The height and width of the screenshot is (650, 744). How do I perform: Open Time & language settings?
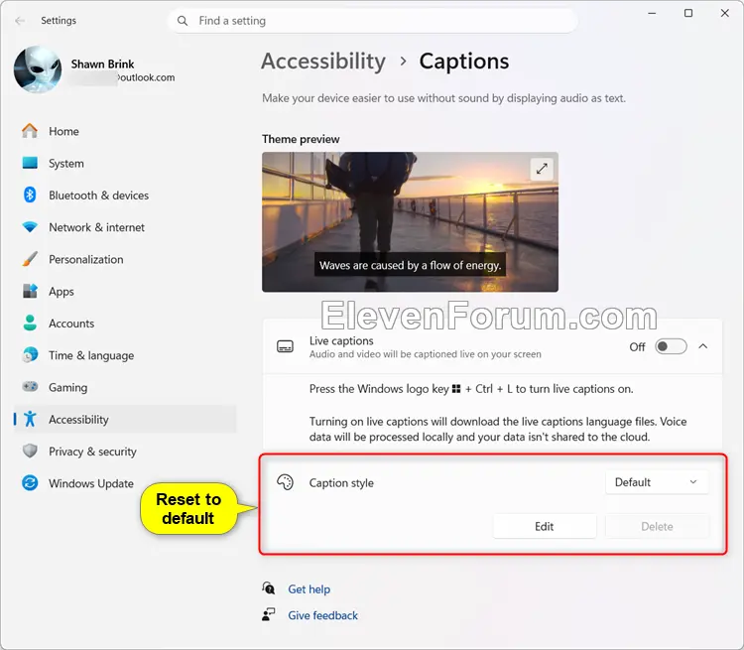[125, 355]
